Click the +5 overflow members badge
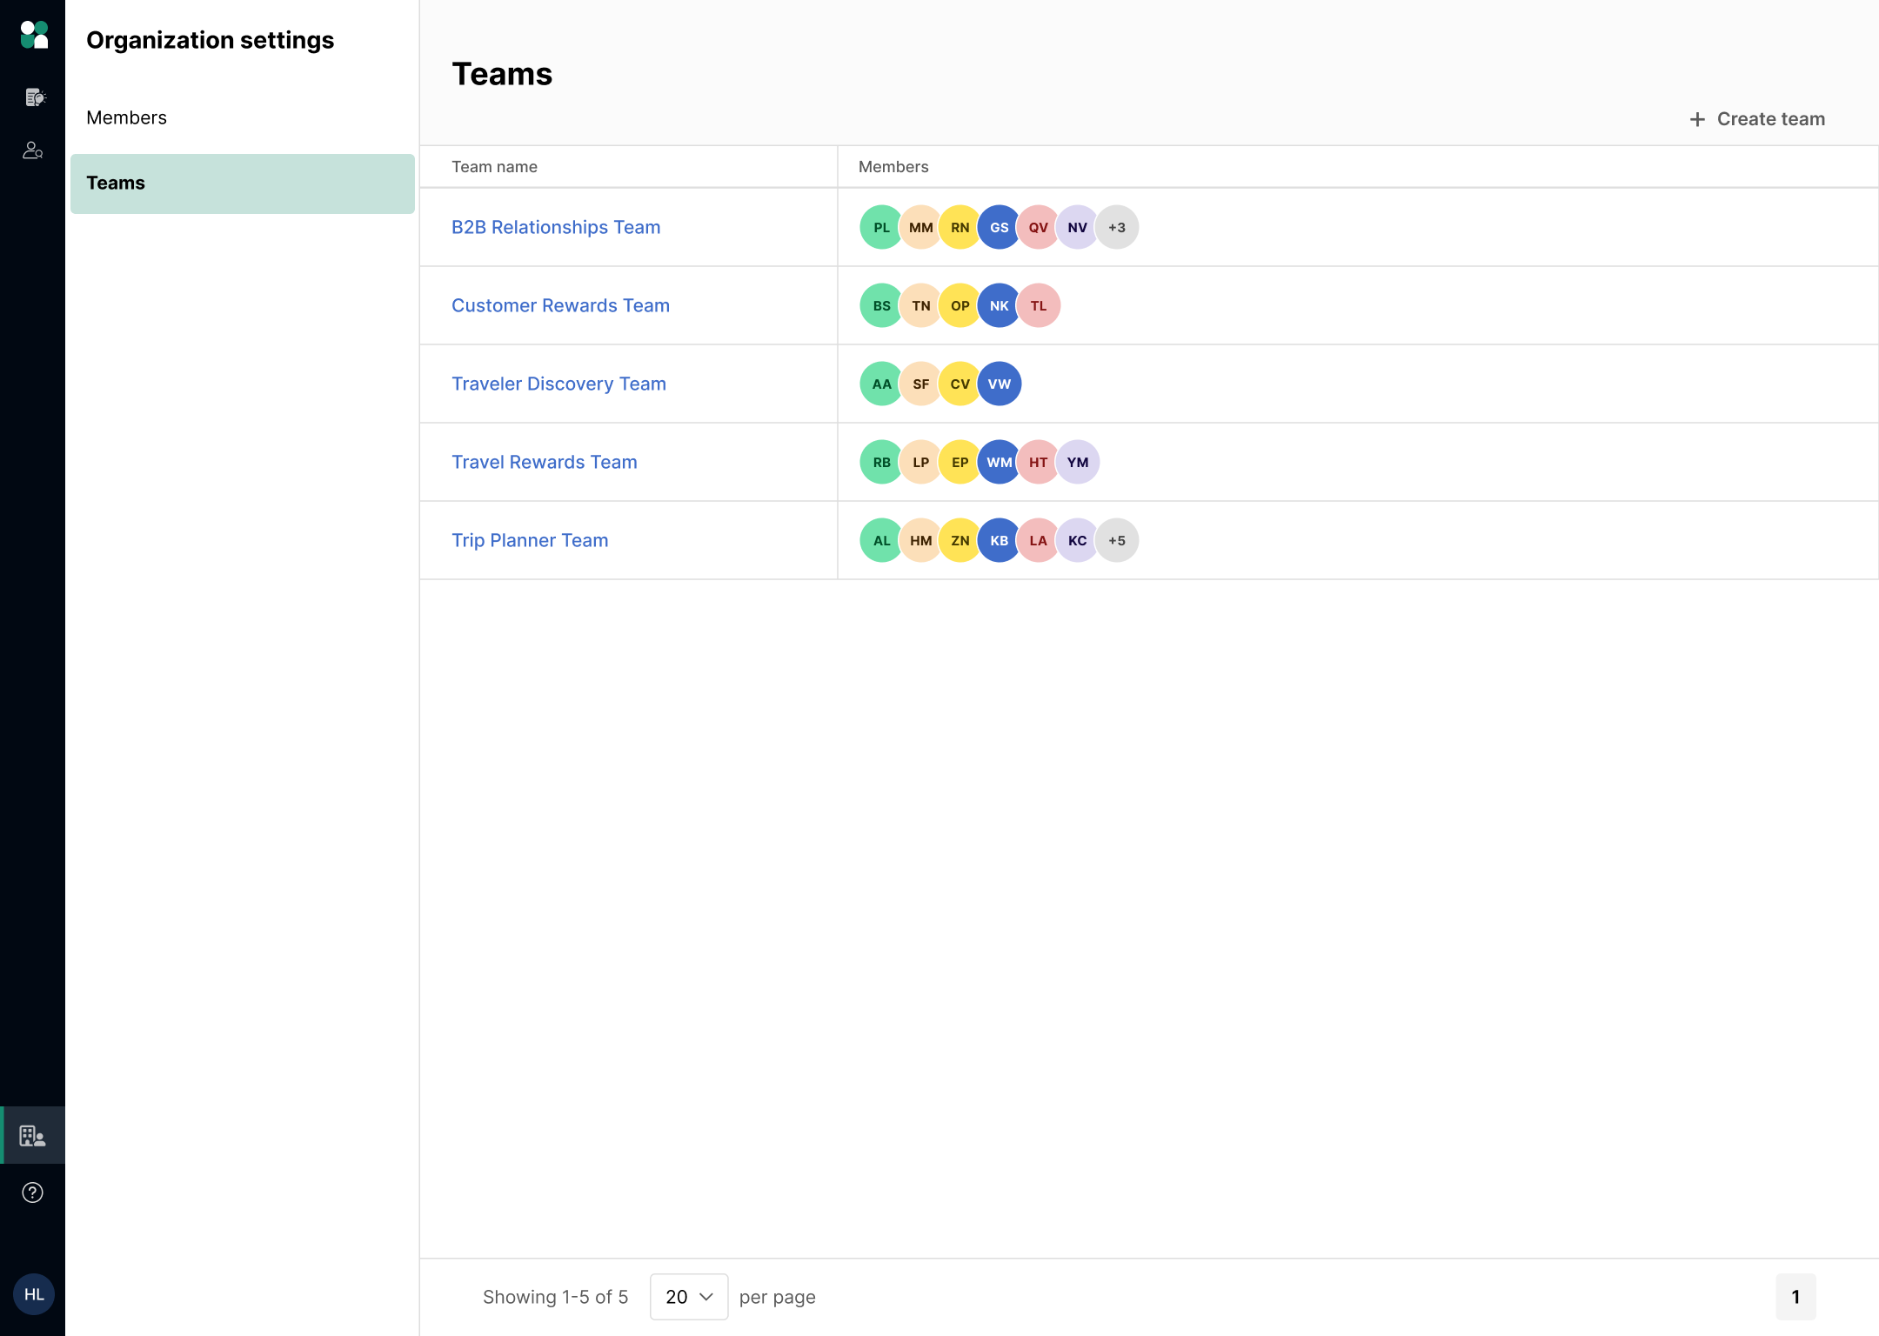The height and width of the screenshot is (1336, 1879). (1117, 540)
